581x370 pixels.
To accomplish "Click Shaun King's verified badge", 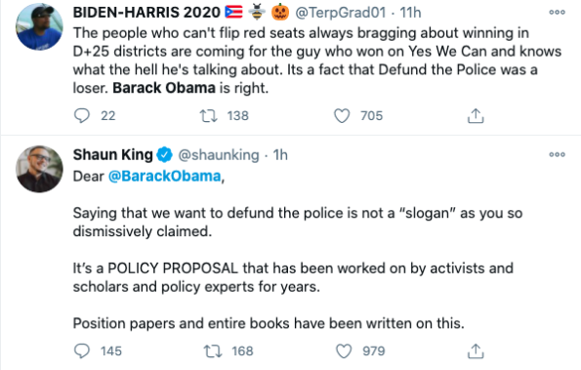I will point(164,155).
